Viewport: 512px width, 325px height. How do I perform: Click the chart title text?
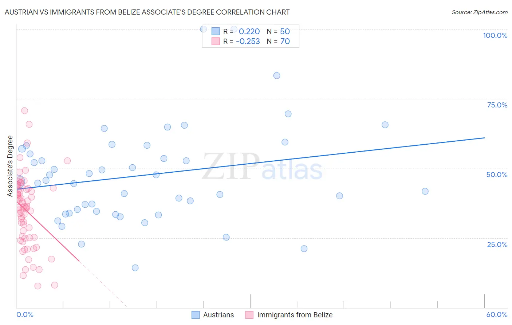[147, 12]
